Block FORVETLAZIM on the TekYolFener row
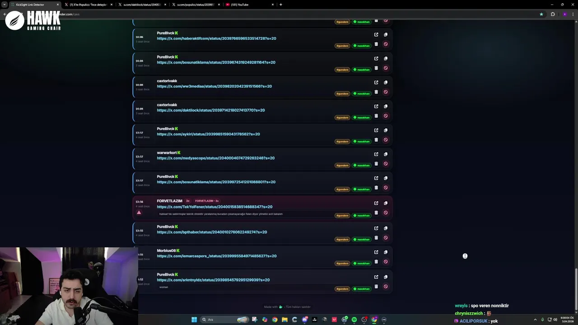This screenshot has width=578, height=325. pos(386,213)
